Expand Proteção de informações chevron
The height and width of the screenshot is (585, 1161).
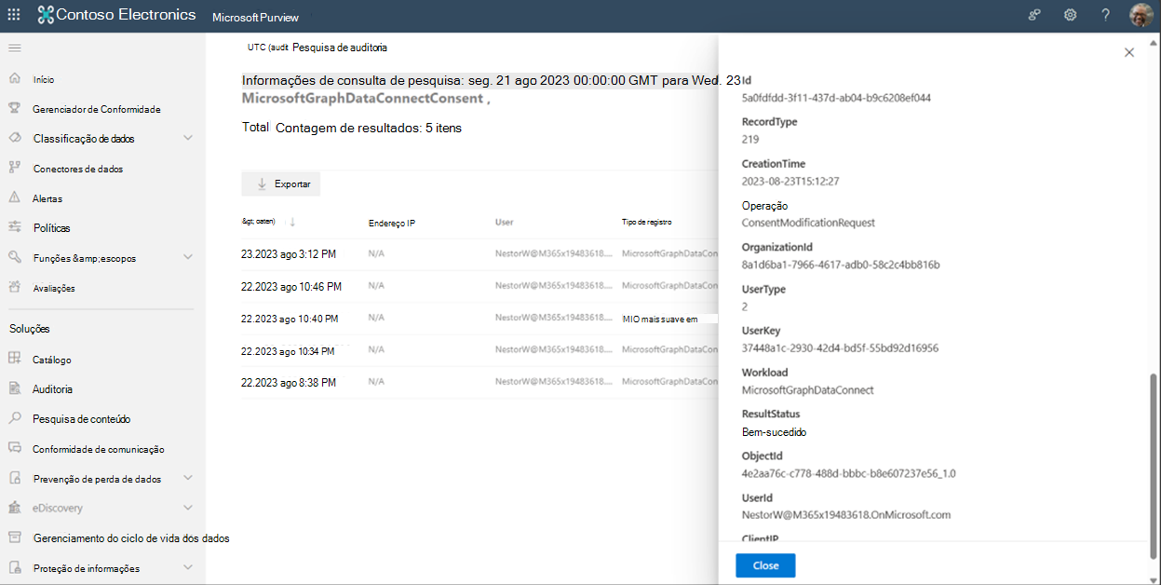[188, 567]
